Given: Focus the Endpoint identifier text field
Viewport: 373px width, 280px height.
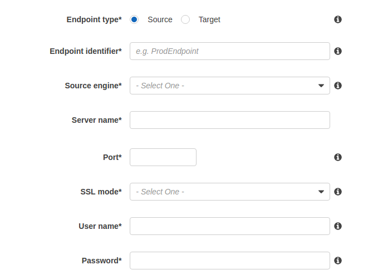Looking at the screenshot, I should (x=229, y=51).
